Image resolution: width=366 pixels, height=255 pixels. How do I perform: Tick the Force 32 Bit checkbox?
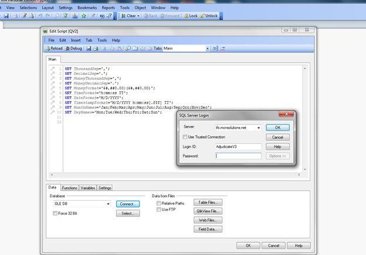[x=55, y=213]
